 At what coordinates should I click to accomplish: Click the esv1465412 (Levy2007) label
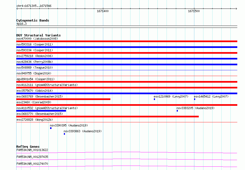211,96
